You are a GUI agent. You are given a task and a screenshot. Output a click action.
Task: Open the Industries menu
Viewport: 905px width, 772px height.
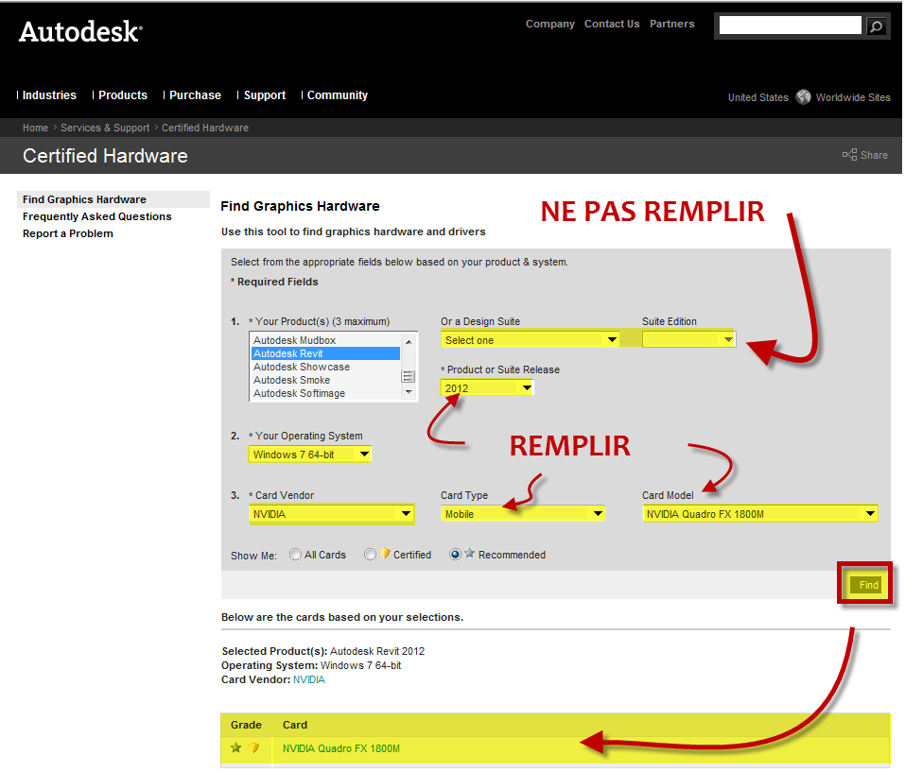click(x=49, y=95)
